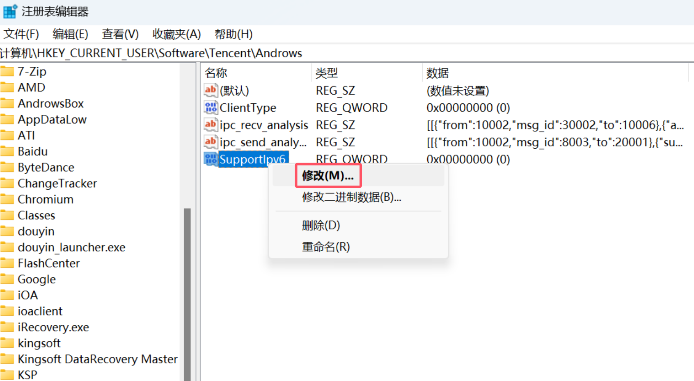
Task: Select the Classes key label
Action: point(36,215)
